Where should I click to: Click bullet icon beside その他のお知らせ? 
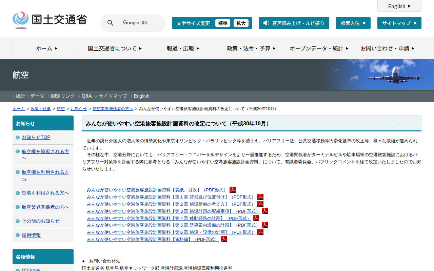[x=18, y=221]
